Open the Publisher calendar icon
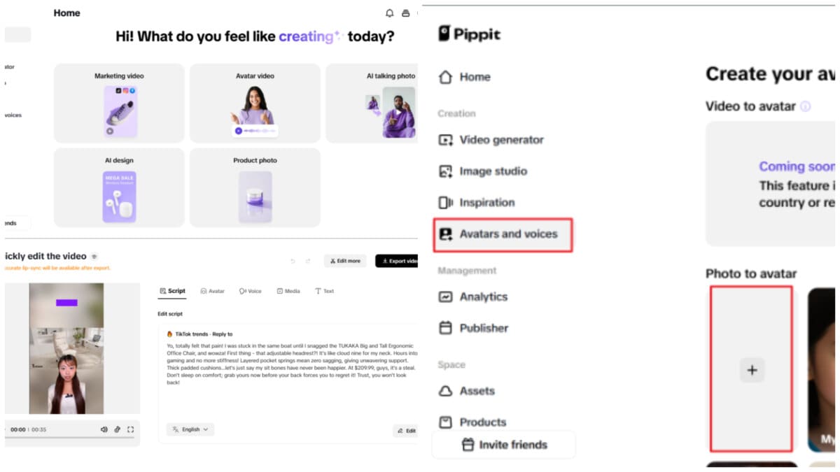 (446, 328)
